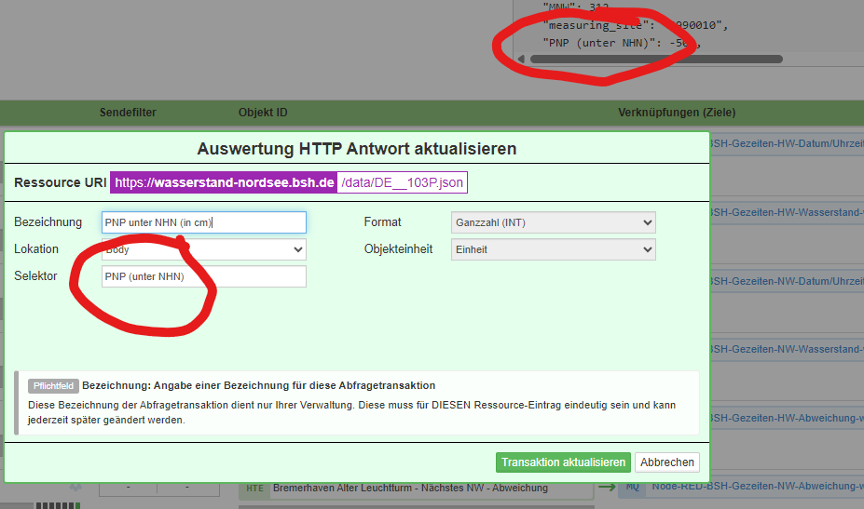This screenshot has height=509, width=864.
Task: Click the wasserstand-nordsee.bsh.de host label
Action: pyautogui.click(x=224, y=182)
